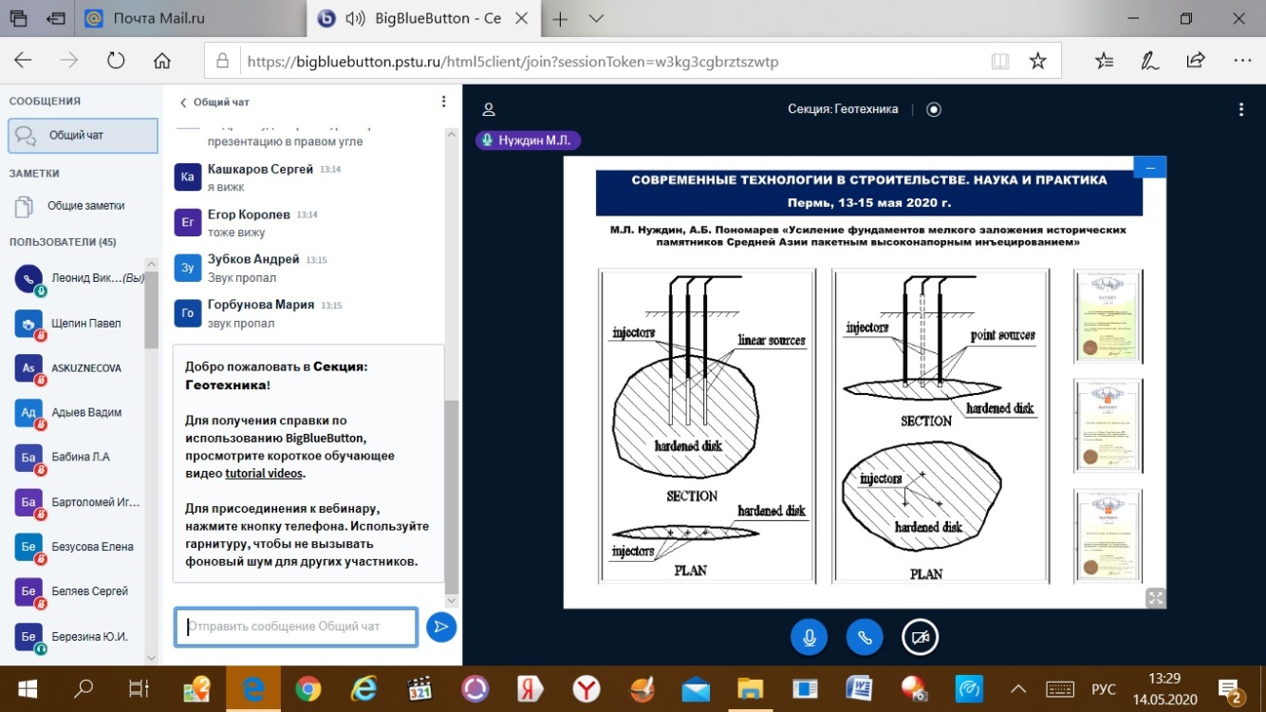
Task: Select the BigBlueButton browser tab
Action: click(423, 18)
